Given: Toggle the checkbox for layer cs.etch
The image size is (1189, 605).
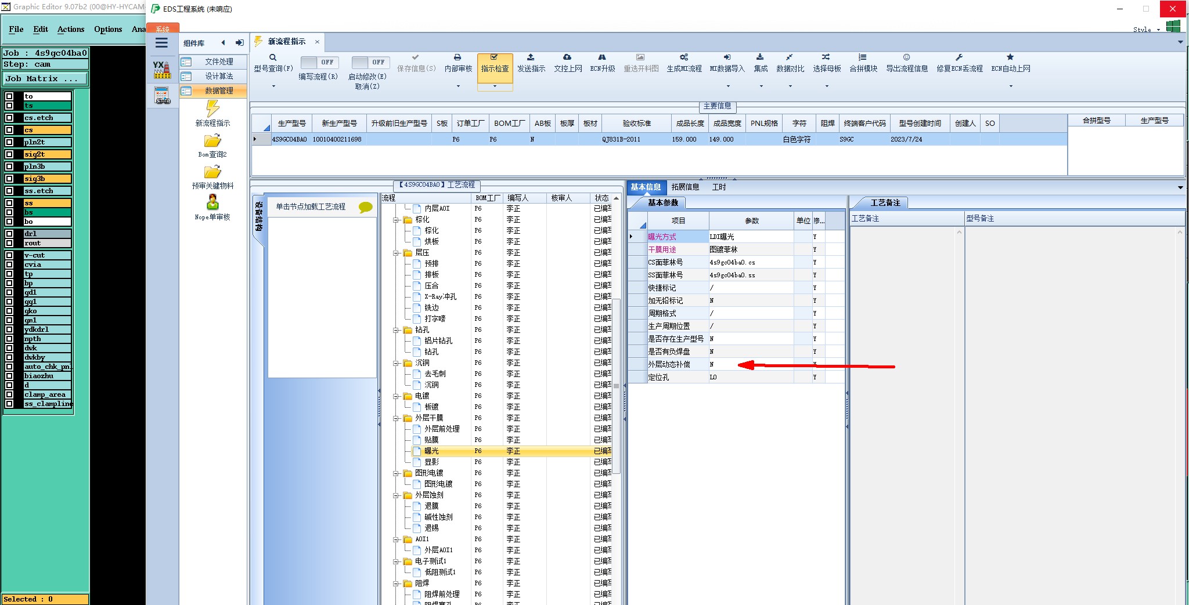Looking at the screenshot, I should pyautogui.click(x=9, y=118).
